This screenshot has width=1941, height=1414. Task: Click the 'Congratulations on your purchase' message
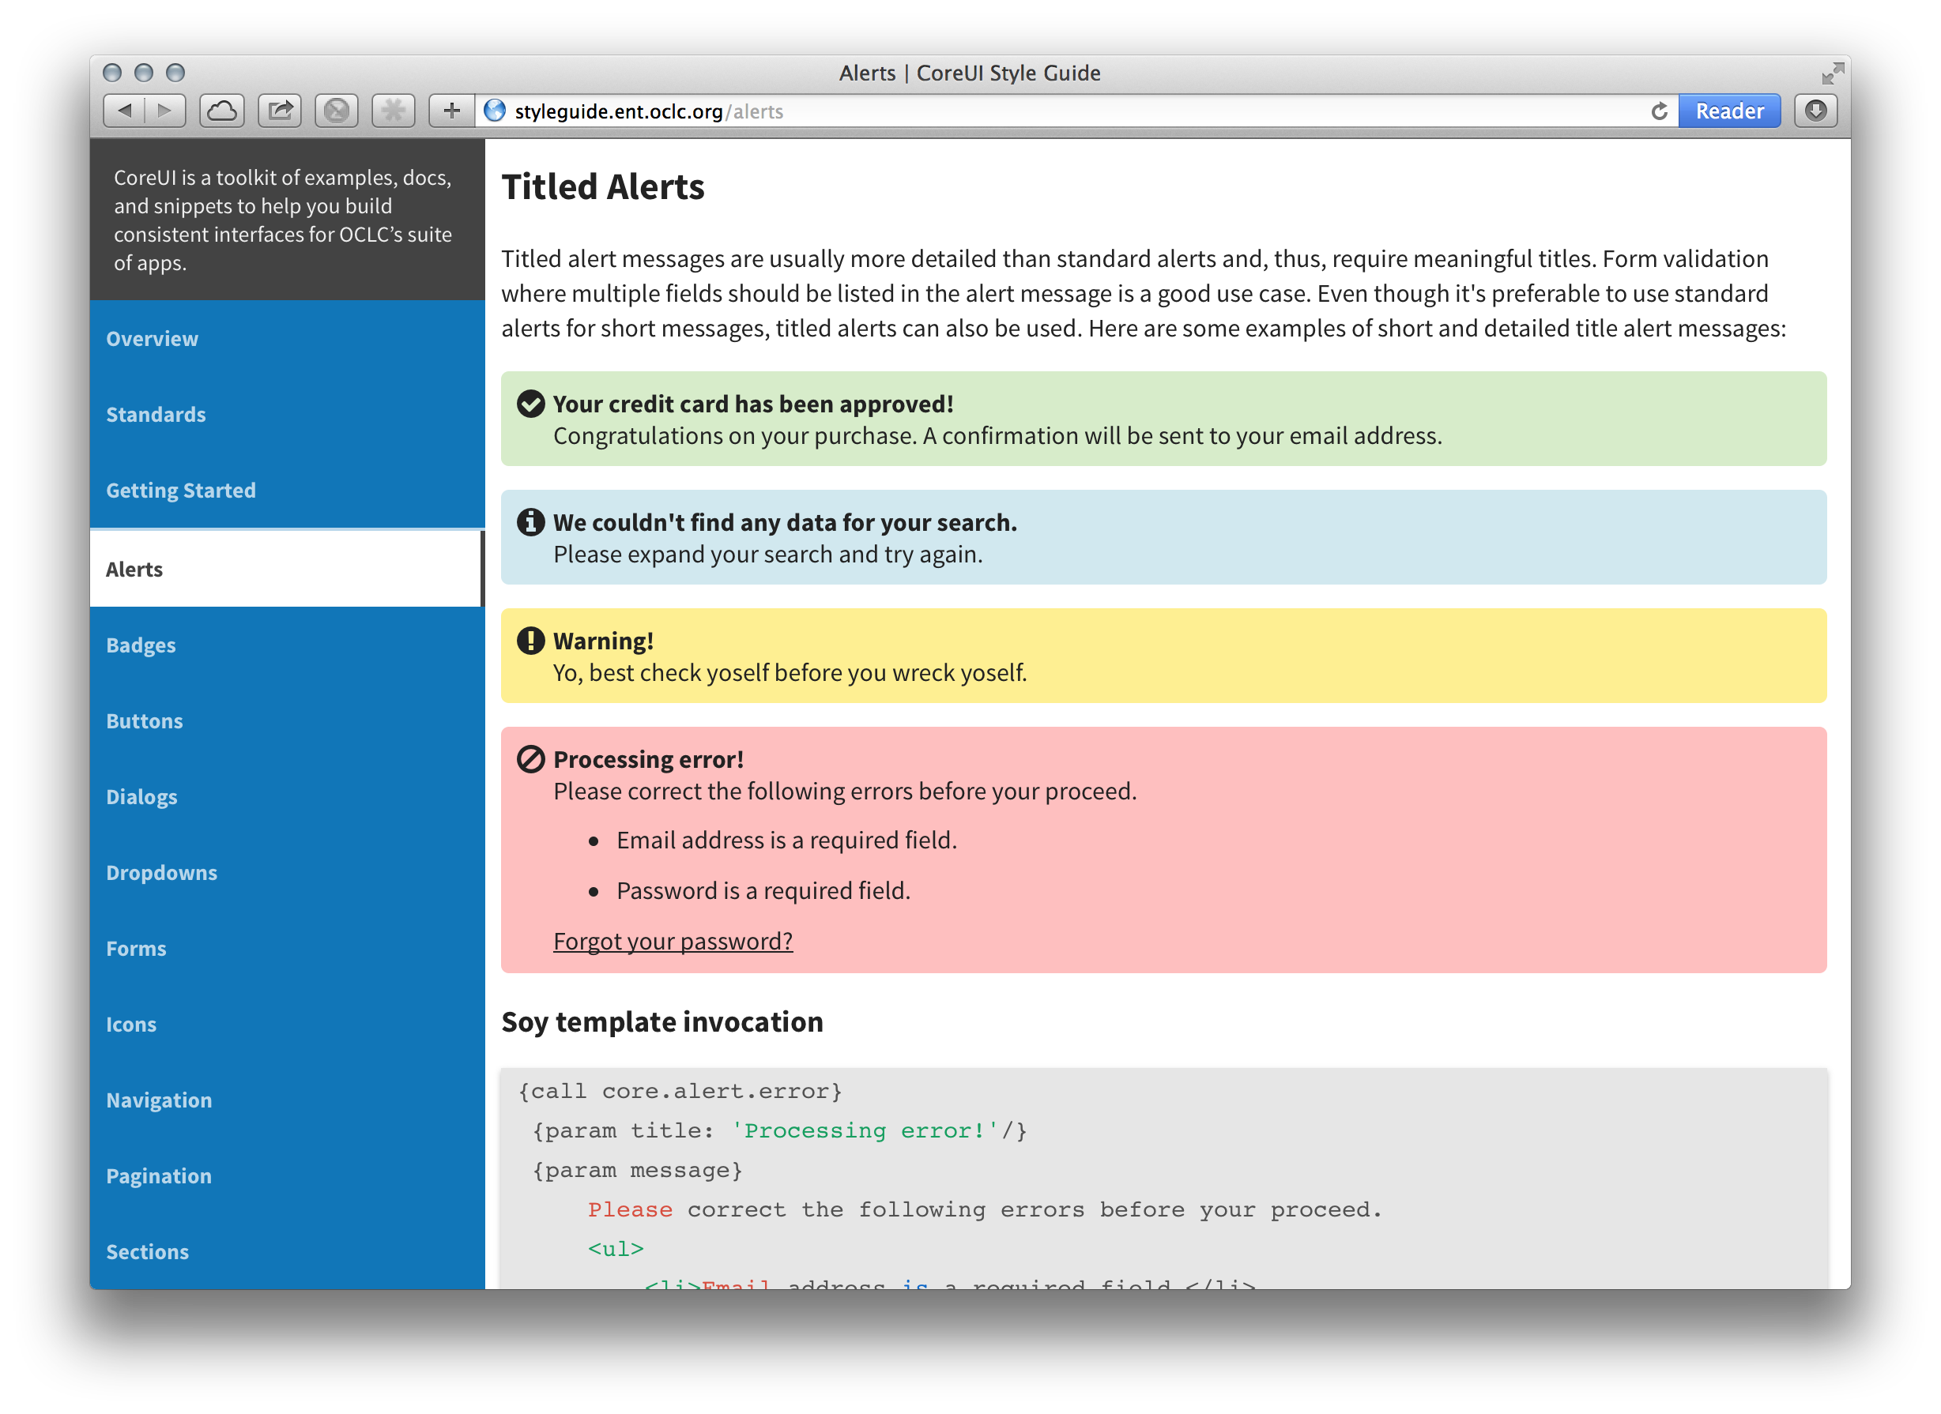pos(997,437)
